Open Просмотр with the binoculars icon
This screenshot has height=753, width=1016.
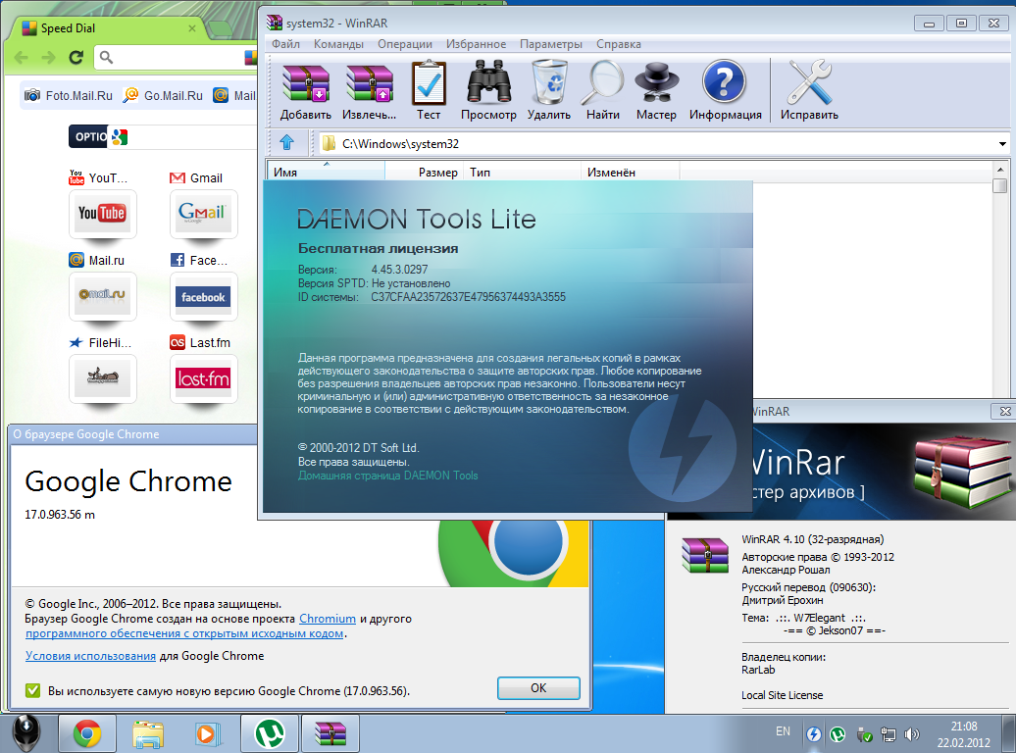point(488,90)
